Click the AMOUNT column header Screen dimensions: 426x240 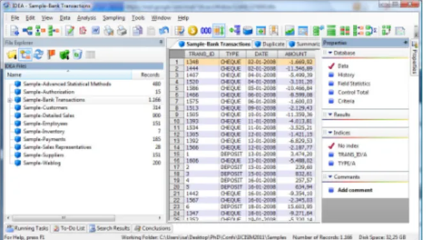click(x=296, y=54)
